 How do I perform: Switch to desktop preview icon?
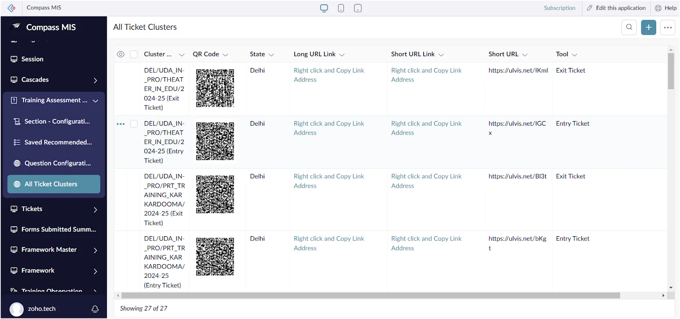324,8
